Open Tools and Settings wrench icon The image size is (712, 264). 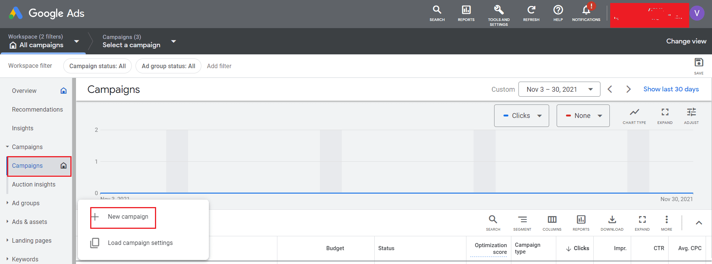(x=499, y=10)
